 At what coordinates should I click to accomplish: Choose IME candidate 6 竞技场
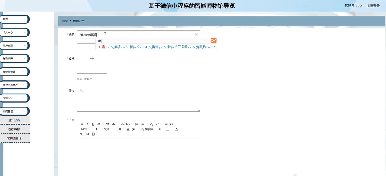(x=201, y=47)
